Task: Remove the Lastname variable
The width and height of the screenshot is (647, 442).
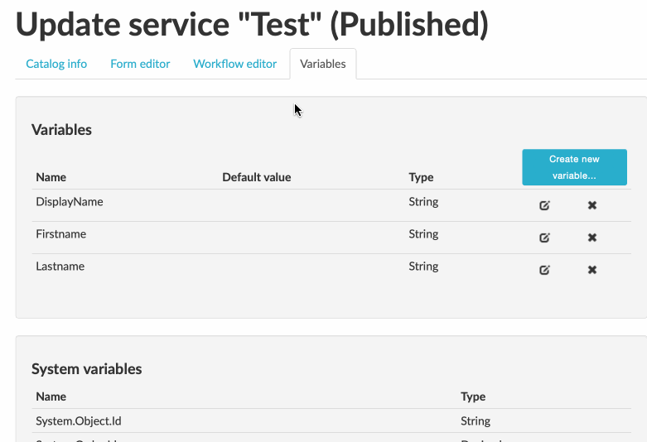Action: tap(592, 270)
